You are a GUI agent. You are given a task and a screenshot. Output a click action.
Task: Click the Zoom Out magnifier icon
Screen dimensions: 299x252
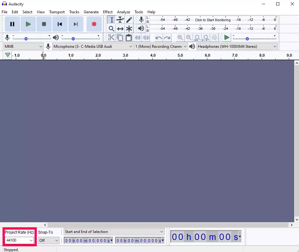coord(189,37)
